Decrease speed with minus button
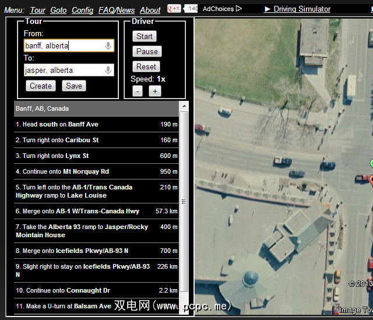Image resolution: width=373 pixels, height=320 pixels. tap(137, 91)
